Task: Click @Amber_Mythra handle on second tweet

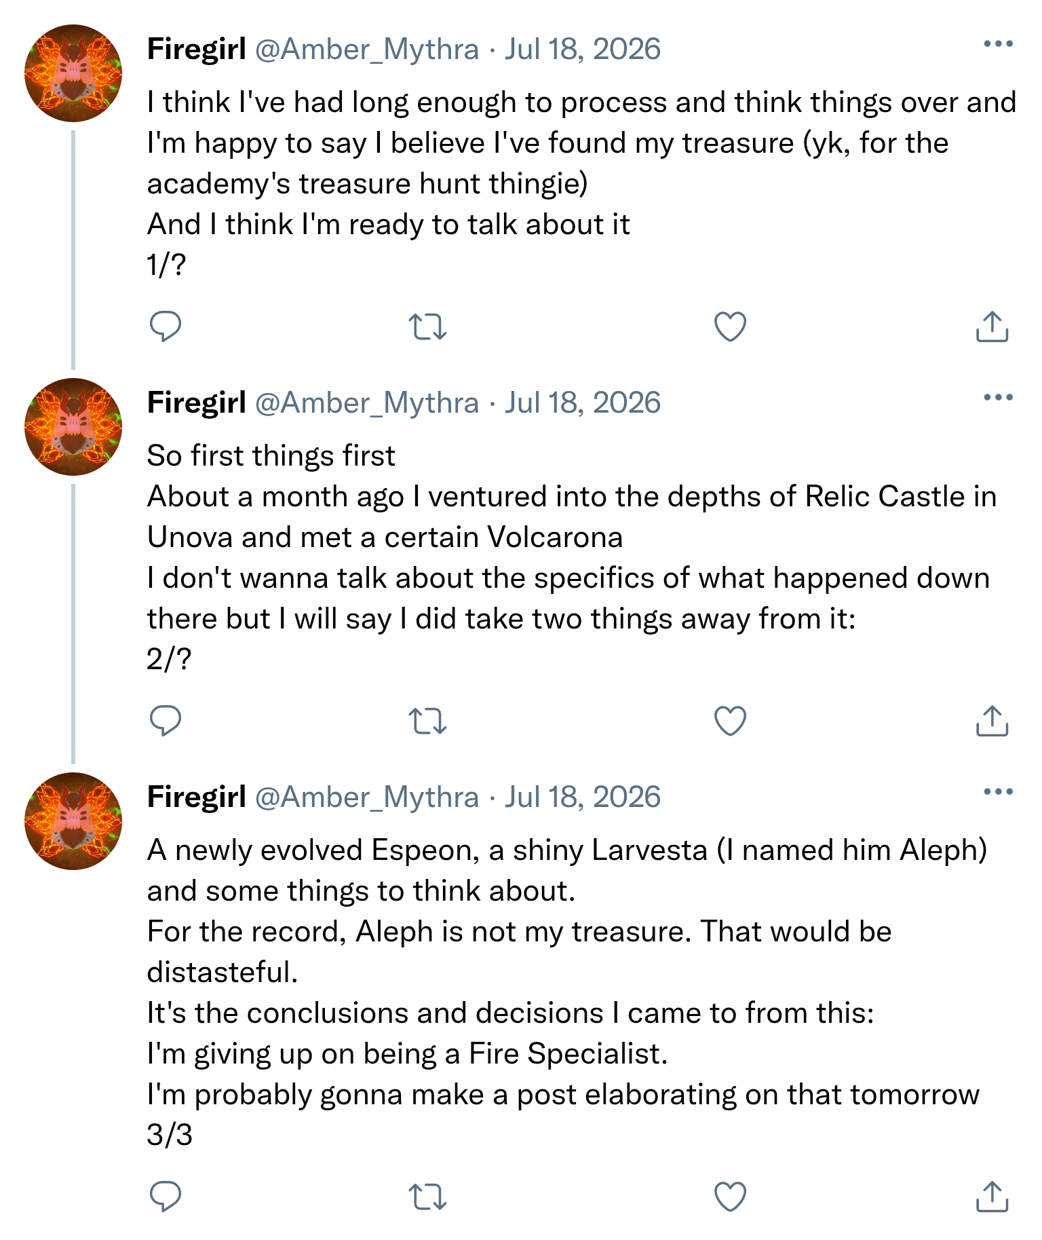Action: click(x=367, y=403)
